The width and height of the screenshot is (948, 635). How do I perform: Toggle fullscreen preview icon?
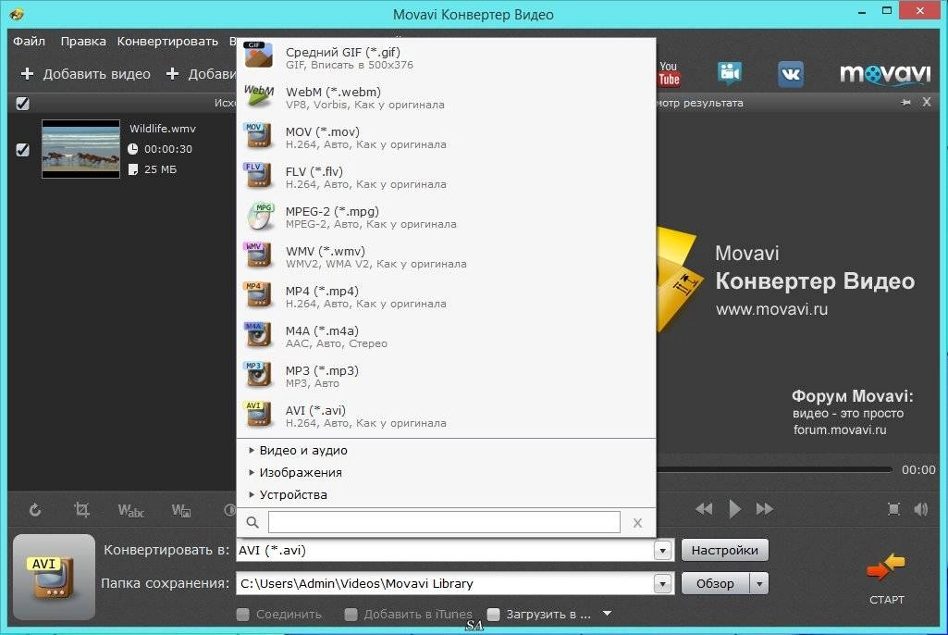click(893, 509)
